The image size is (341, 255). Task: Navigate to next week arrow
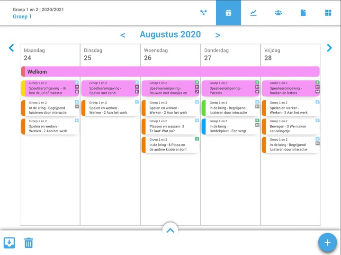pos(330,48)
